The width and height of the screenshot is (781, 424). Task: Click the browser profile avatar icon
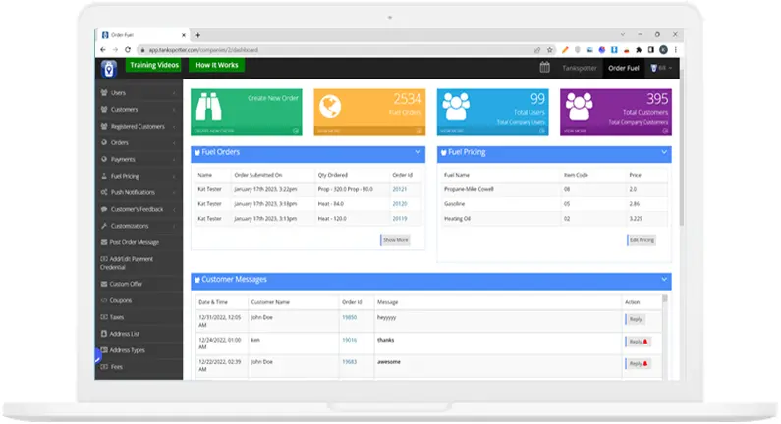pos(663,50)
